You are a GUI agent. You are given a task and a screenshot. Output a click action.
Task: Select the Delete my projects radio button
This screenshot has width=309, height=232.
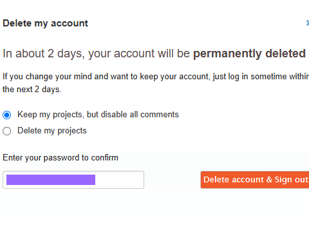(7, 131)
